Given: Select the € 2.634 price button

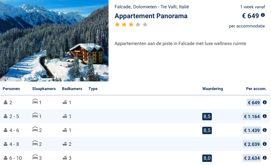Looking at the screenshot, I should pos(252,158).
